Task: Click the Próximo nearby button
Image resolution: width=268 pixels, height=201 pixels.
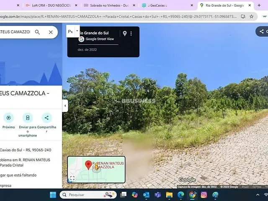Action: point(8,121)
